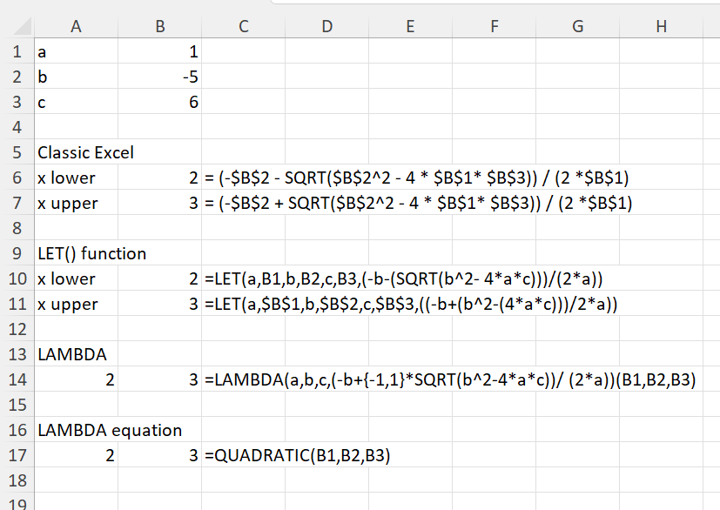Select row 18 header
This screenshot has width=720, height=510.
[x=16, y=480]
